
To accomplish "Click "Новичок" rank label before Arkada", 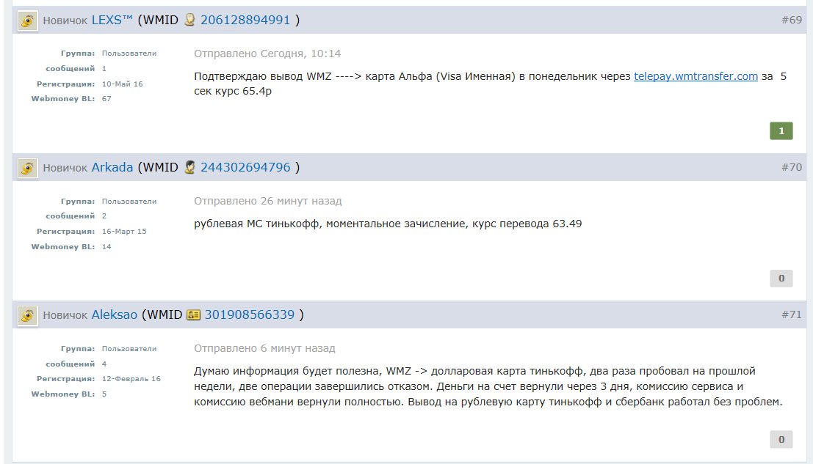I will pos(65,168).
